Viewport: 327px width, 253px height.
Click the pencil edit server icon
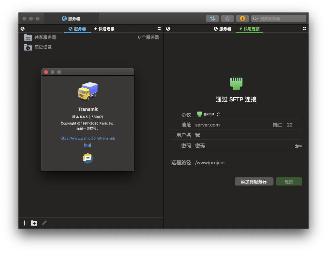point(44,223)
